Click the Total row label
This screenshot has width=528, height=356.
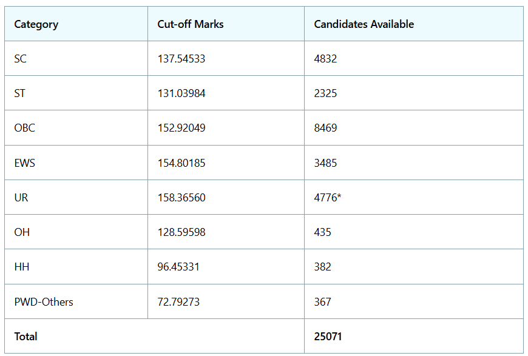[25, 337]
